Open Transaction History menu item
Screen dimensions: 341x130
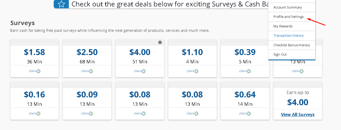click(288, 36)
